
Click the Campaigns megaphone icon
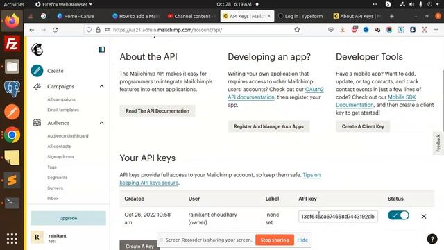[37, 86]
